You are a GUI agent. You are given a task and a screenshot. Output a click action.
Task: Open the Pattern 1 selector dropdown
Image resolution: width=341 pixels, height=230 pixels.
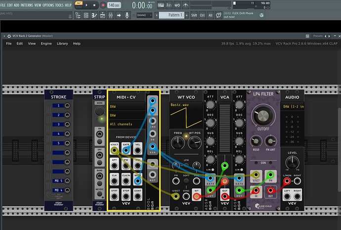pyautogui.click(x=172, y=15)
